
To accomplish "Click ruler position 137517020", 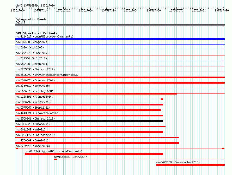I will tap(63, 10).
